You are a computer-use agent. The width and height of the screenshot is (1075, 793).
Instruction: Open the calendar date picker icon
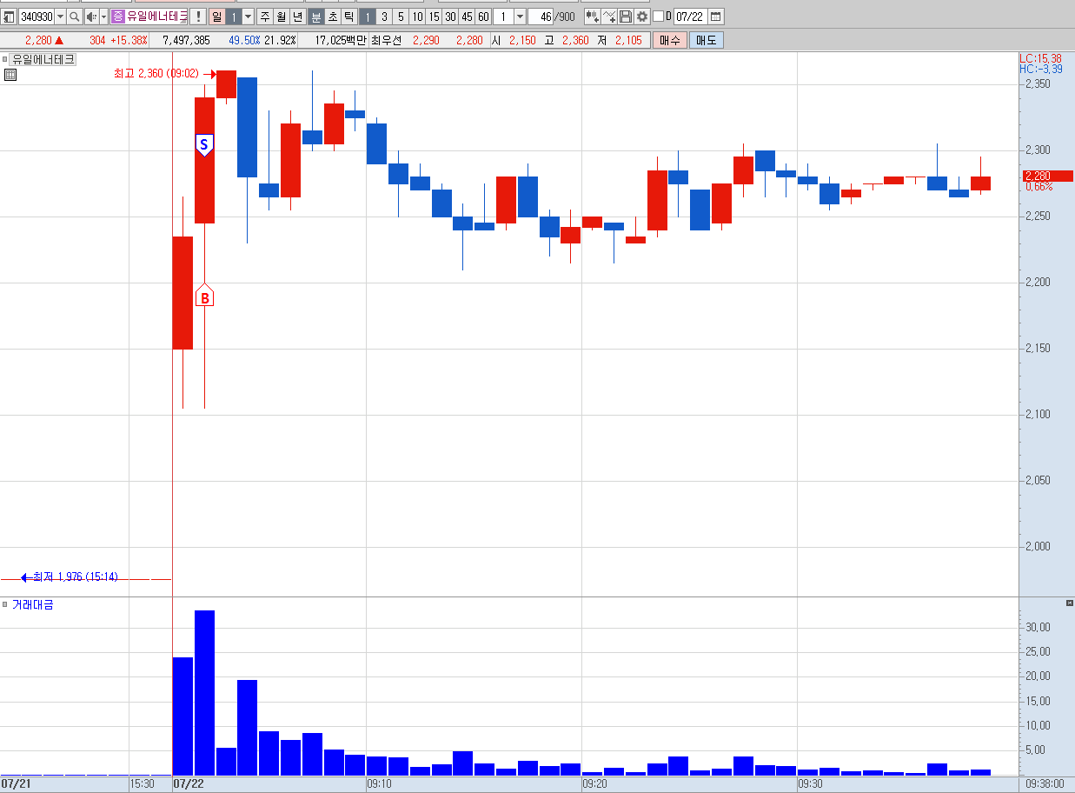tap(716, 17)
